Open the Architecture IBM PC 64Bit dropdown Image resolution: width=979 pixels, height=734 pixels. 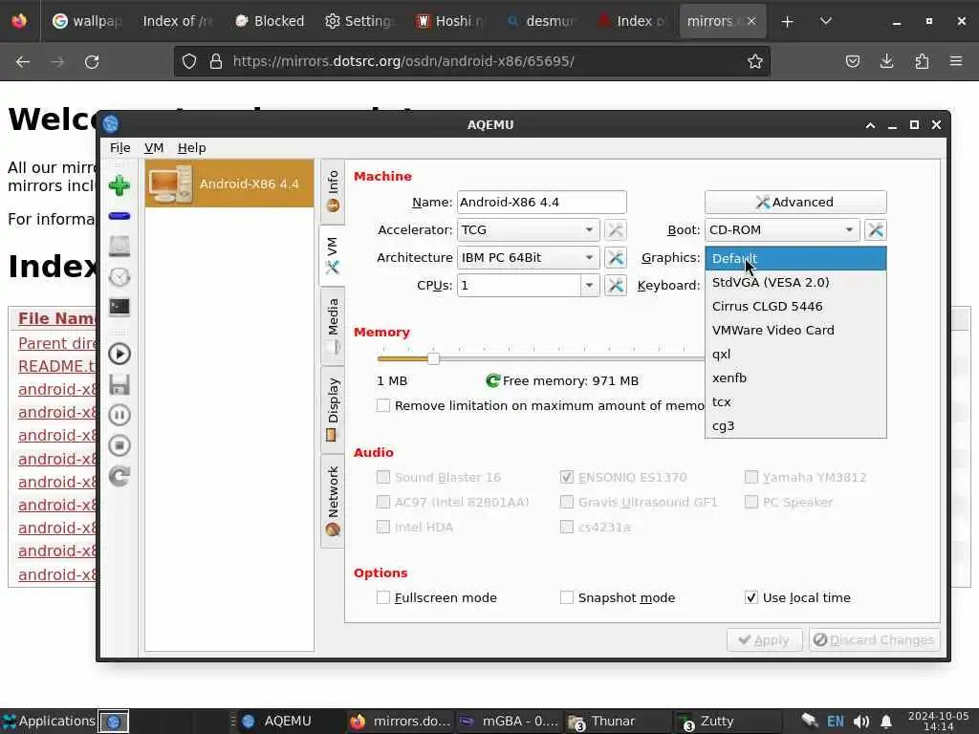(x=528, y=257)
